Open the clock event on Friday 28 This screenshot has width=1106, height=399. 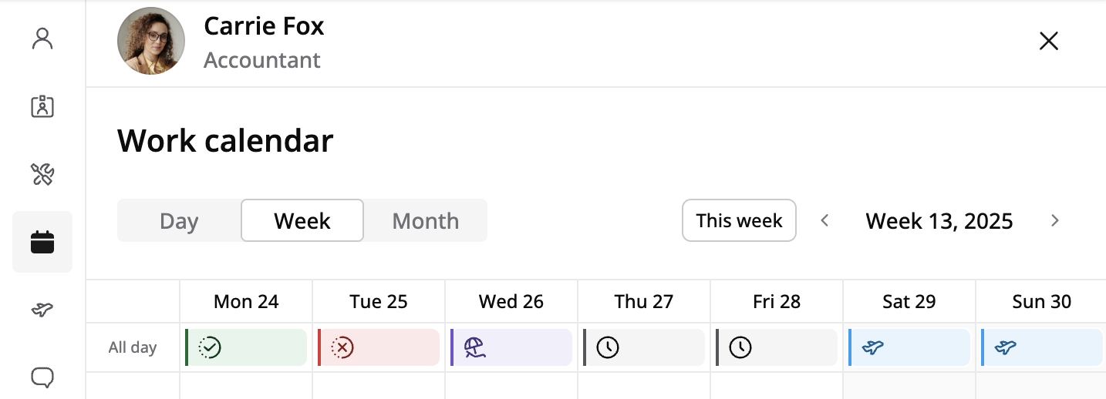(777, 347)
